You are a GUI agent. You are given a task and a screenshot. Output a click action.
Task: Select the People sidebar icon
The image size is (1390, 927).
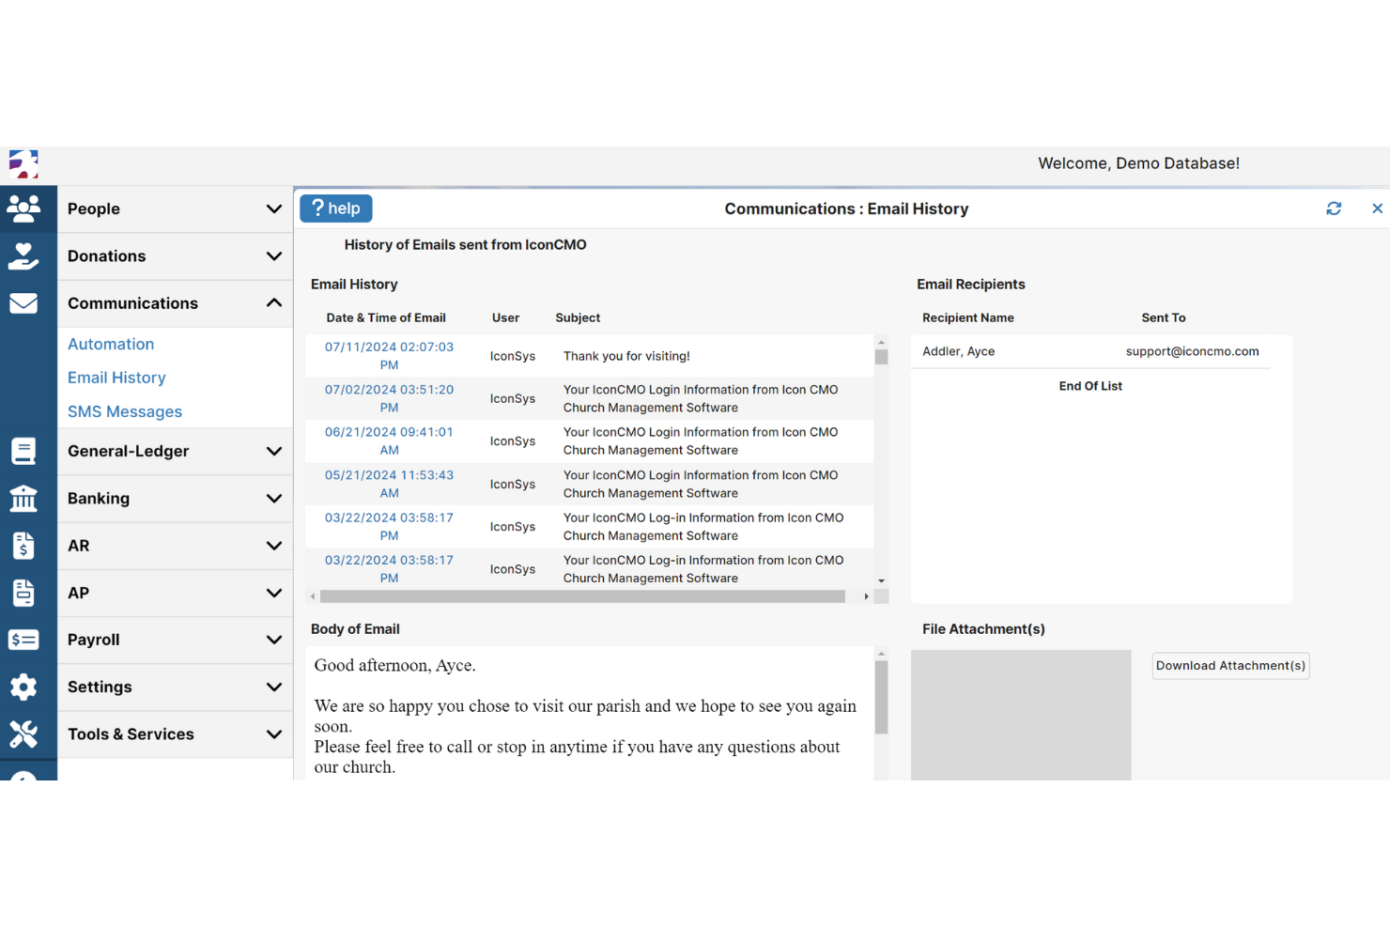point(23,209)
